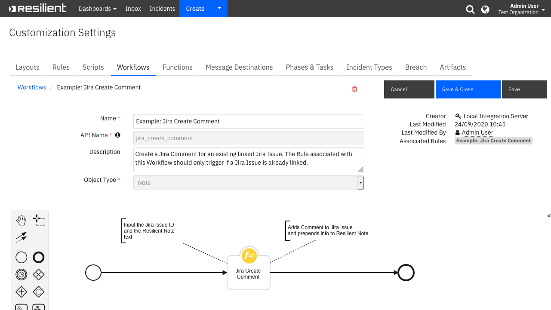The image size is (551, 310).
Task: Select the hand pan tool
Action: pyautogui.click(x=21, y=221)
